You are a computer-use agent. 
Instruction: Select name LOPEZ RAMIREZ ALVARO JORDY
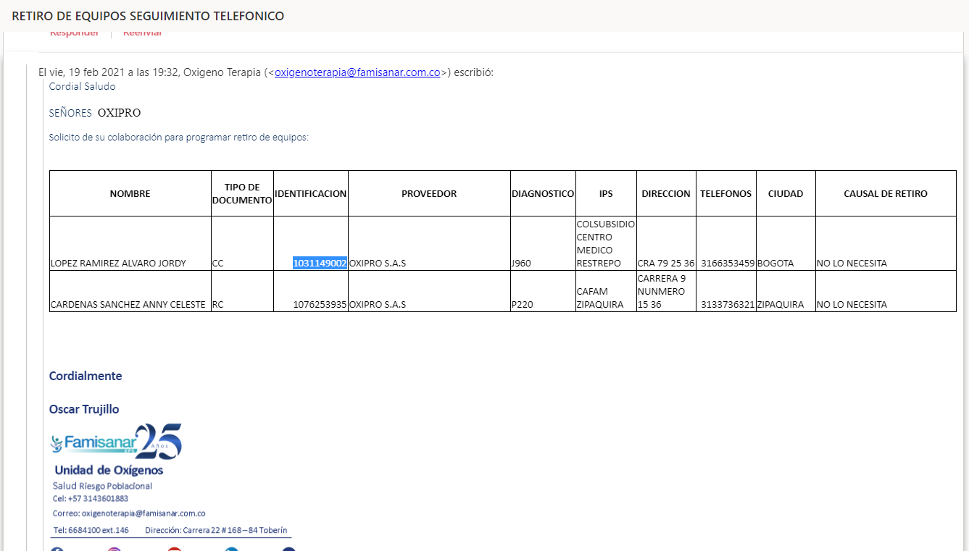[x=118, y=264]
